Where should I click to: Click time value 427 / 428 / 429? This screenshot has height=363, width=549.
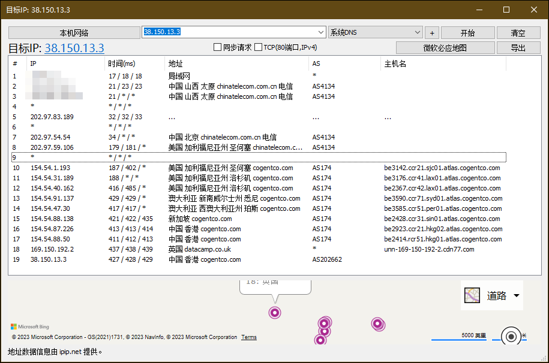131,259
